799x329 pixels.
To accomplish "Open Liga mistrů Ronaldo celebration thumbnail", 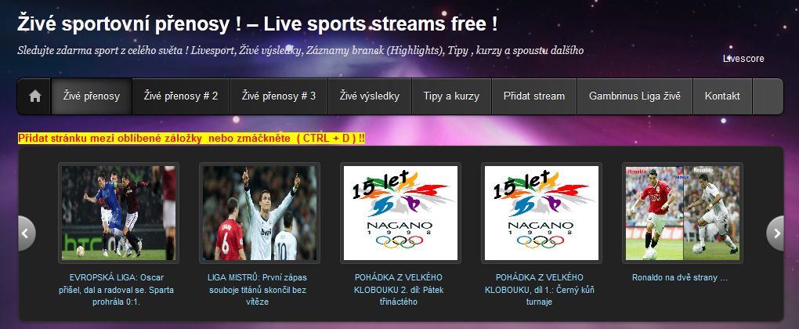I will point(259,213).
